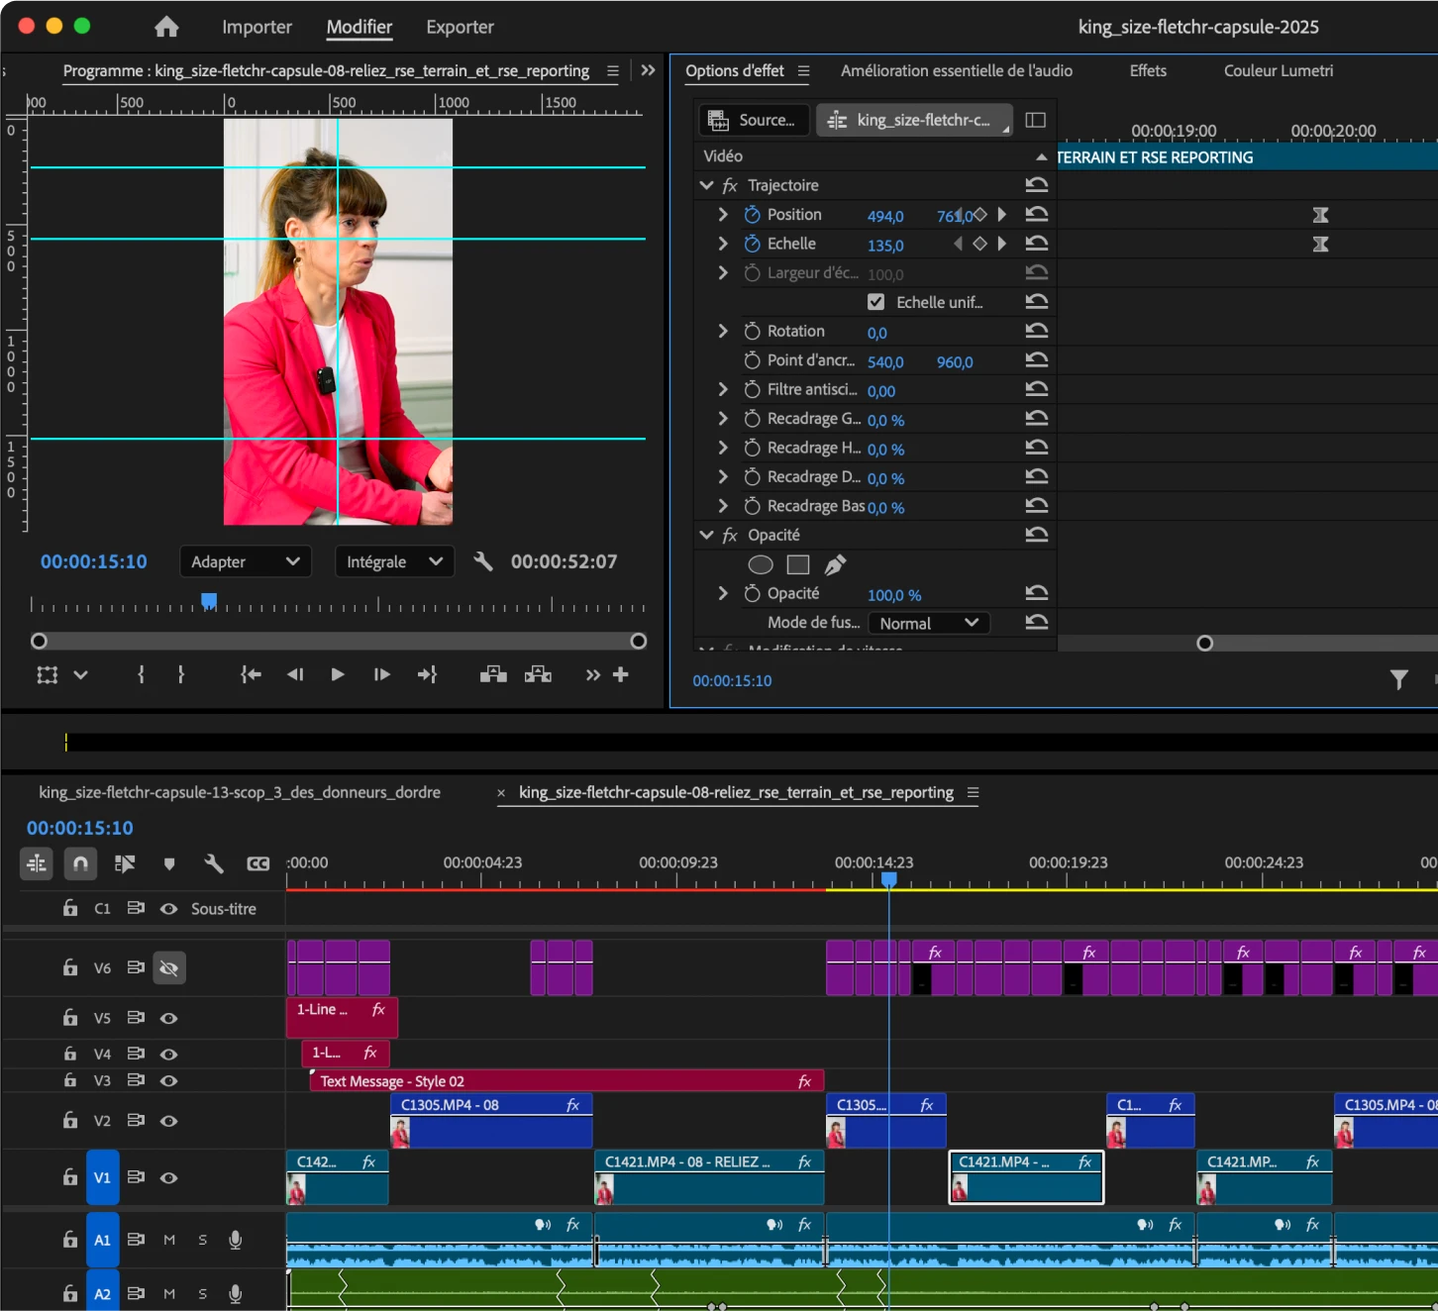The width and height of the screenshot is (1438, 1311).
Task: Click the Program monitor playhead scrubber
Action: click(x=209, y=600)
